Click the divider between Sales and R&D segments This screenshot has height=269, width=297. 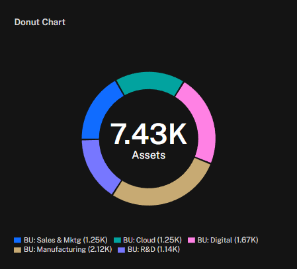click(91, 139)
